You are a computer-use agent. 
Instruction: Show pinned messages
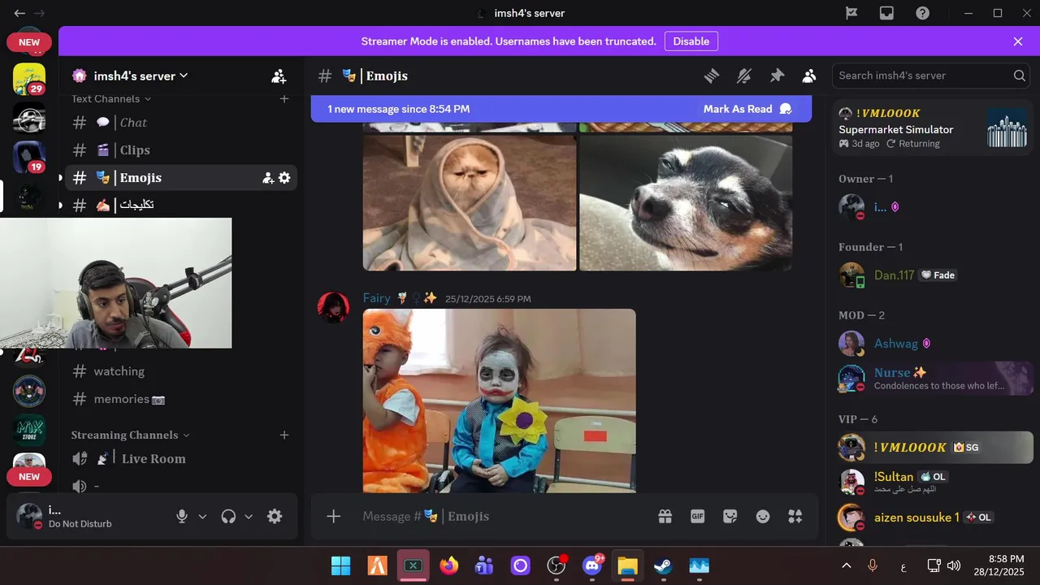point(777,76)
